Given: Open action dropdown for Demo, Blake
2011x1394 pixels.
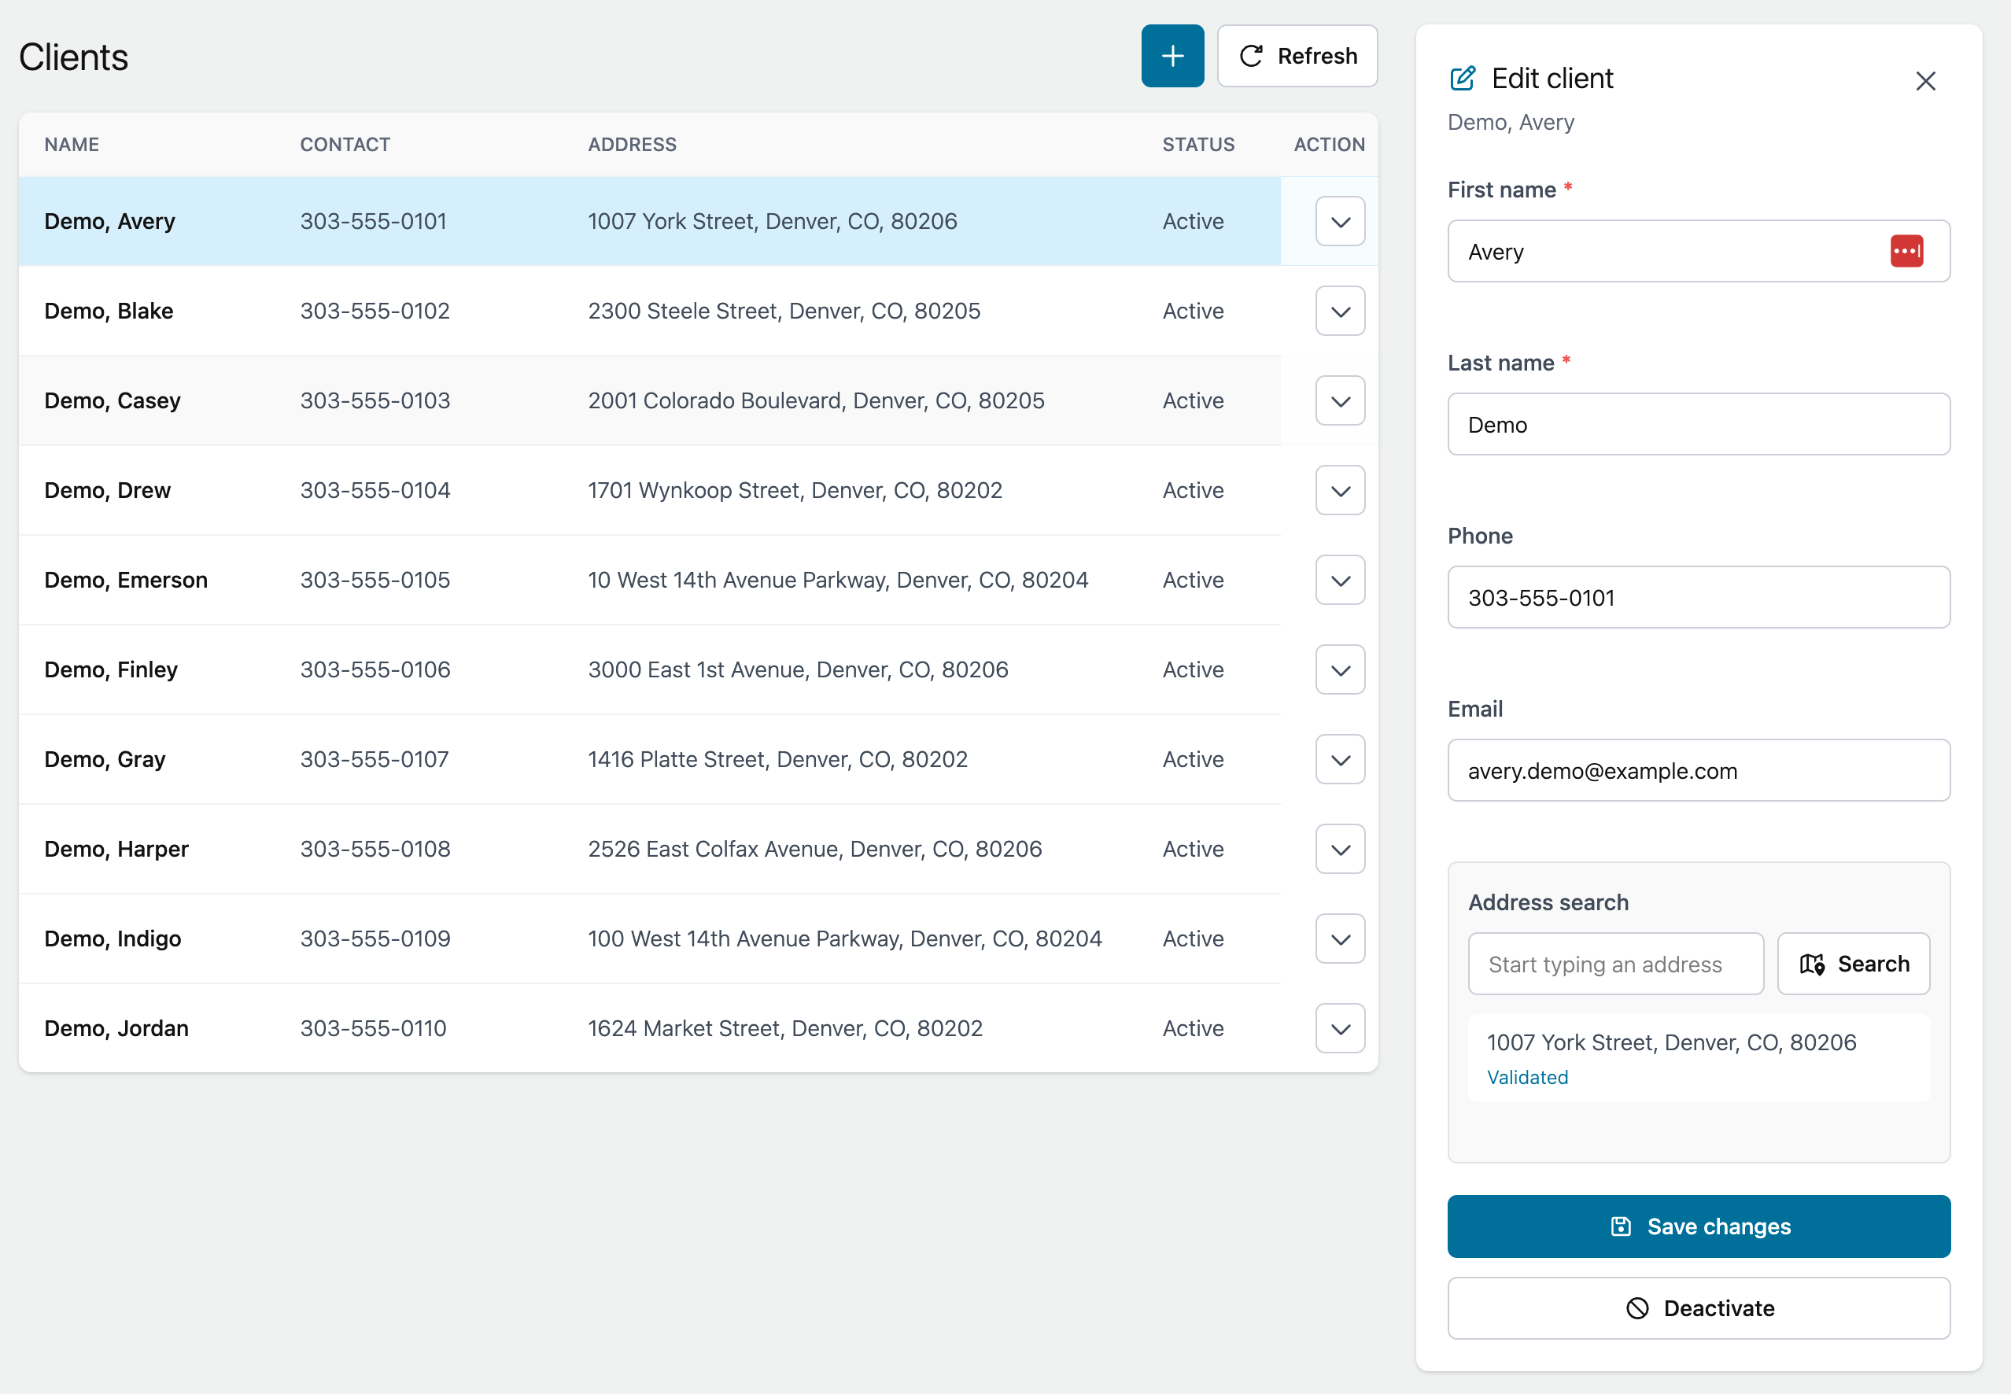Looking at the screenshot, I should (x=1340, y=312).
